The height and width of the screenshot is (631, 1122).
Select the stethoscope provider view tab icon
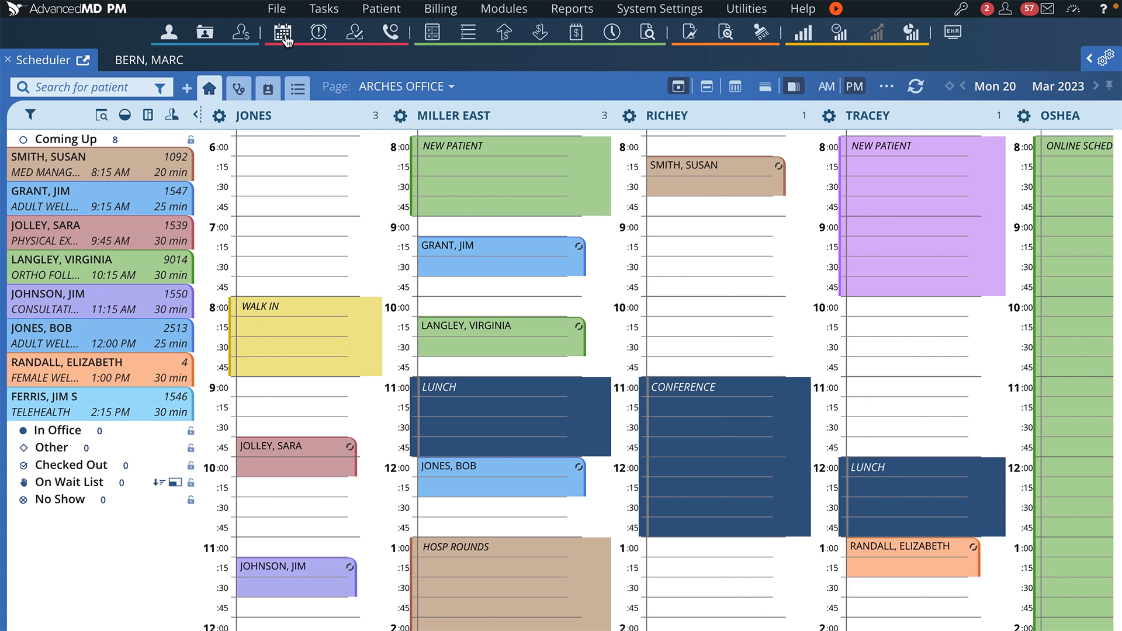tap(239, 88)
